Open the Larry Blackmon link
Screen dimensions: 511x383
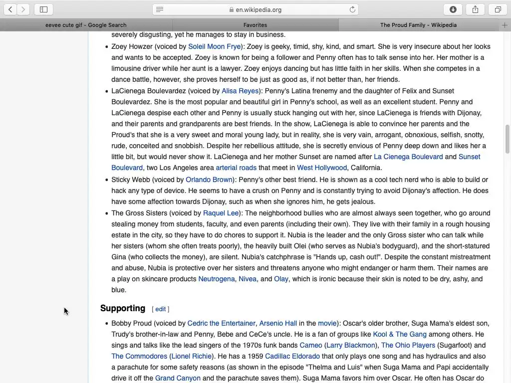[x=351, y=346]
